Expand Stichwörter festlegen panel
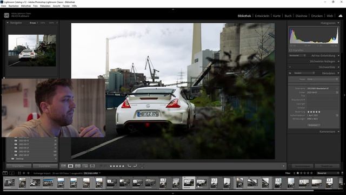 (338, 61)
